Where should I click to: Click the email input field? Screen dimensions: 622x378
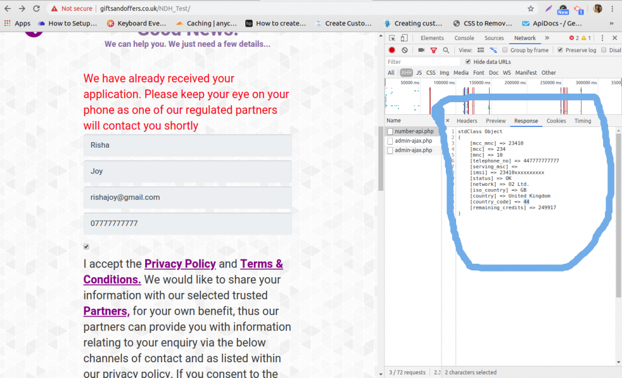pos(188,198)
